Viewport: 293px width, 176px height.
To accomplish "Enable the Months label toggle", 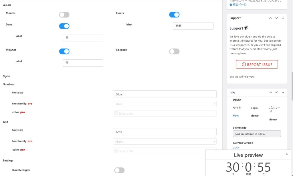I will pos(64,15).
